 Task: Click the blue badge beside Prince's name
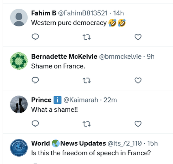pyautogui.click(x=57, y=100)
